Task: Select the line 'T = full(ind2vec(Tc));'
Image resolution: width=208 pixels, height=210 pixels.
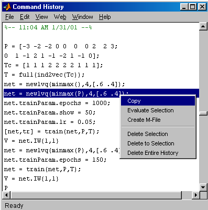Action: click(45, 75)
